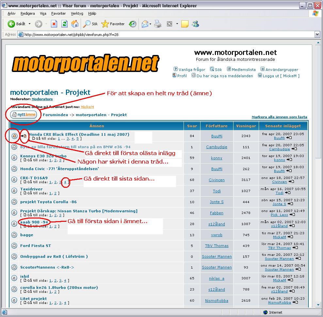Open topic Konnys E30 328 turbo
The width and height of the screenshot is (323, 317).
(x=43, y=156)
